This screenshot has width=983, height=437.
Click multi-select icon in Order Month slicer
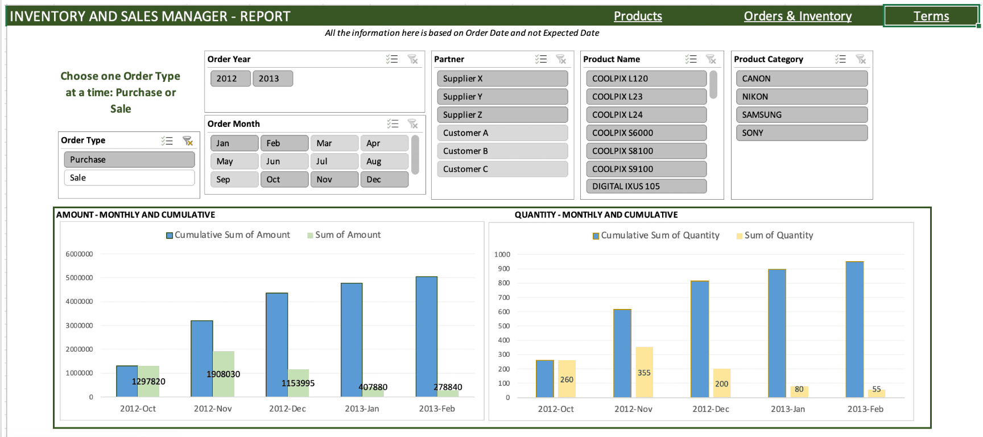pyautogui.click(x=393, y=124)
